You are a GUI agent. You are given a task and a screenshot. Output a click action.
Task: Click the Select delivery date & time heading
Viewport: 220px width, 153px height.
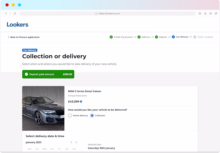[45, 136]
